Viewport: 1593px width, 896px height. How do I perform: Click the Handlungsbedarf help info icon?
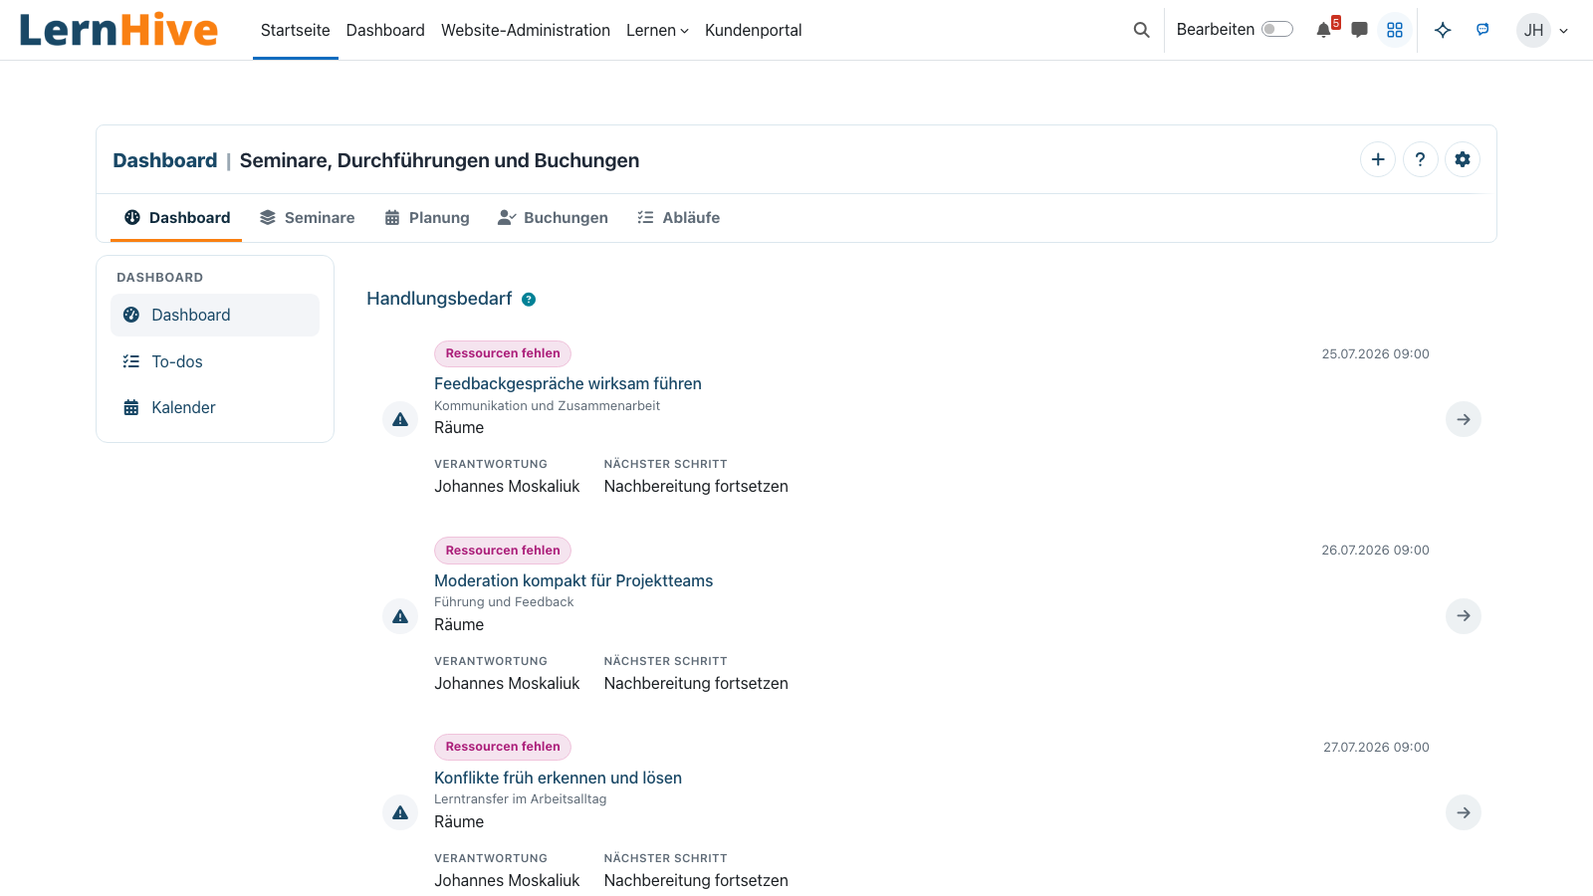[529, 300]
